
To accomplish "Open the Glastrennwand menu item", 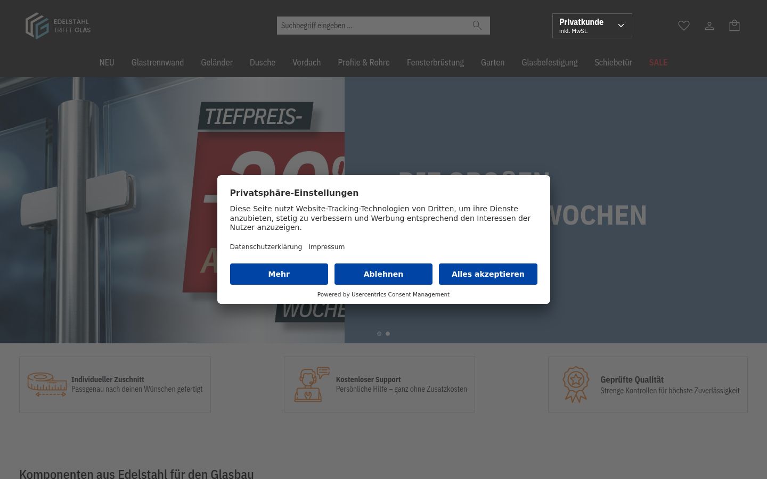I will pos(158,62).
